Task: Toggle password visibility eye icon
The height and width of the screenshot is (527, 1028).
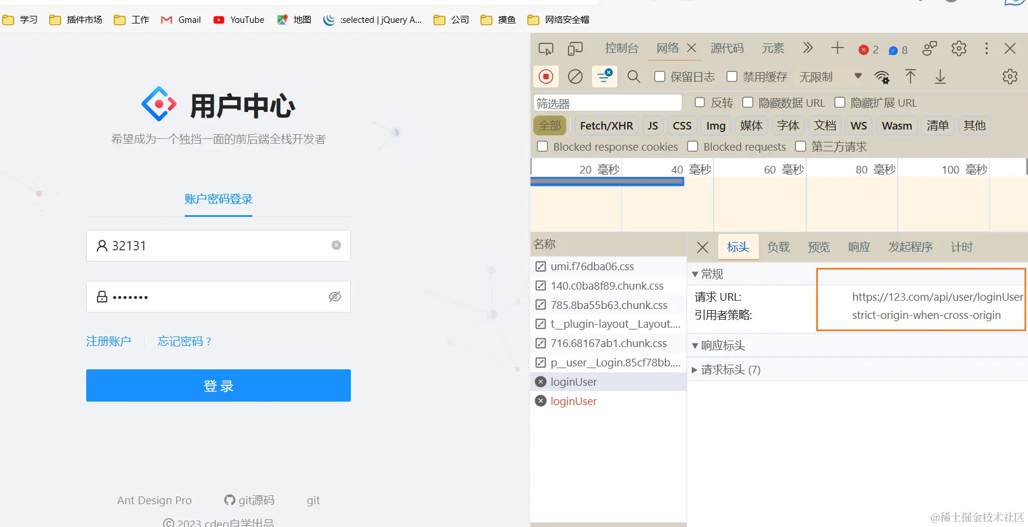Action: pyautogui.click(x=335, y=297)
